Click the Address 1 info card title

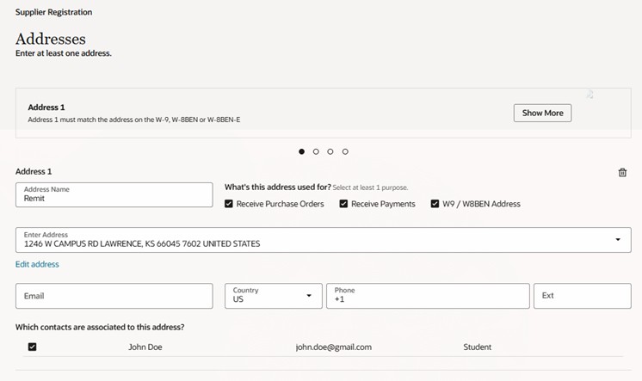pos(46,108)
